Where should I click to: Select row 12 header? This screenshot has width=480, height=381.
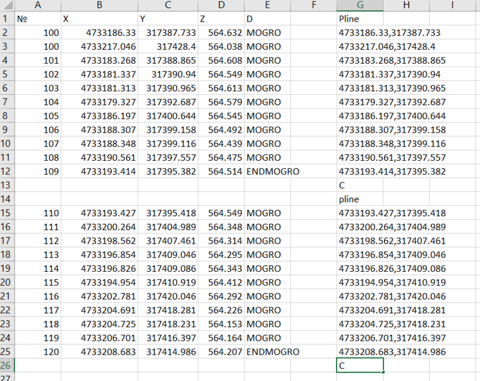[x=7, y=172]
